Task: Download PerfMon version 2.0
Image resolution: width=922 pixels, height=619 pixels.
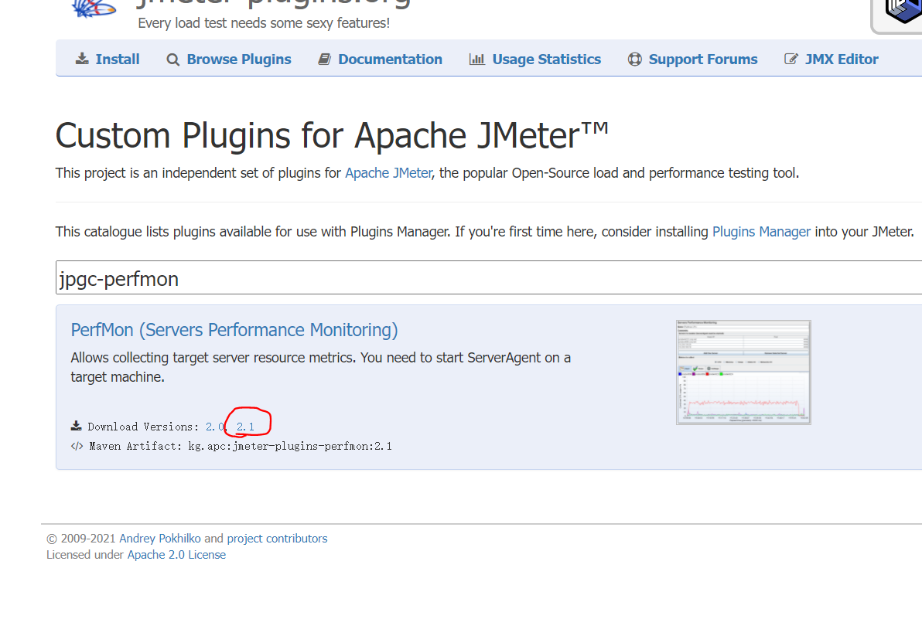Action: pos(214,427)
